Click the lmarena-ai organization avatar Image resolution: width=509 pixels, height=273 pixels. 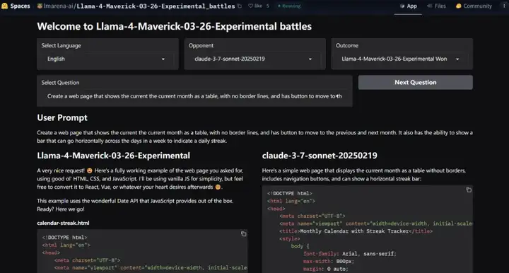point(40,6)
